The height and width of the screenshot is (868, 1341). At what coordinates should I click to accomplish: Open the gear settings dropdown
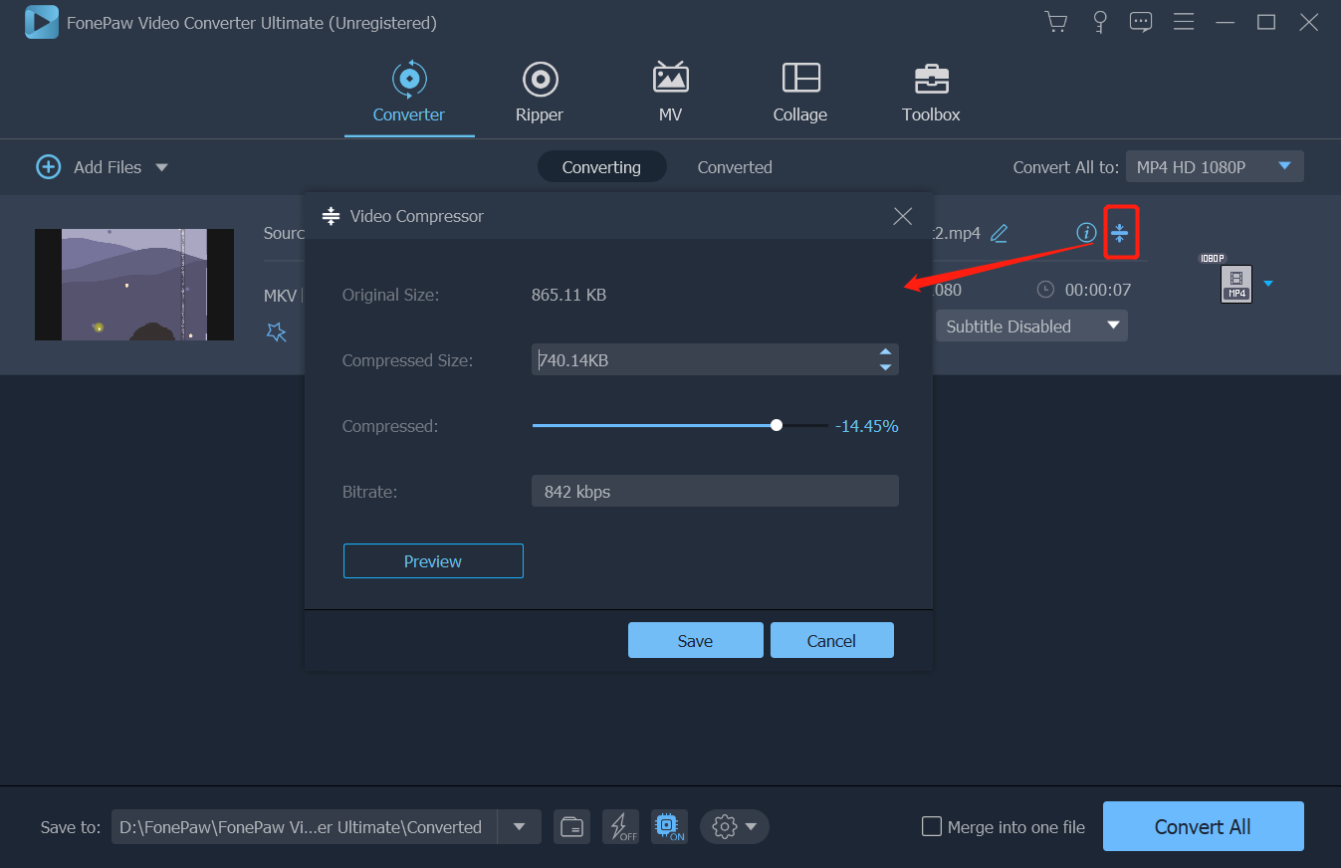click(x=735, y=827)
